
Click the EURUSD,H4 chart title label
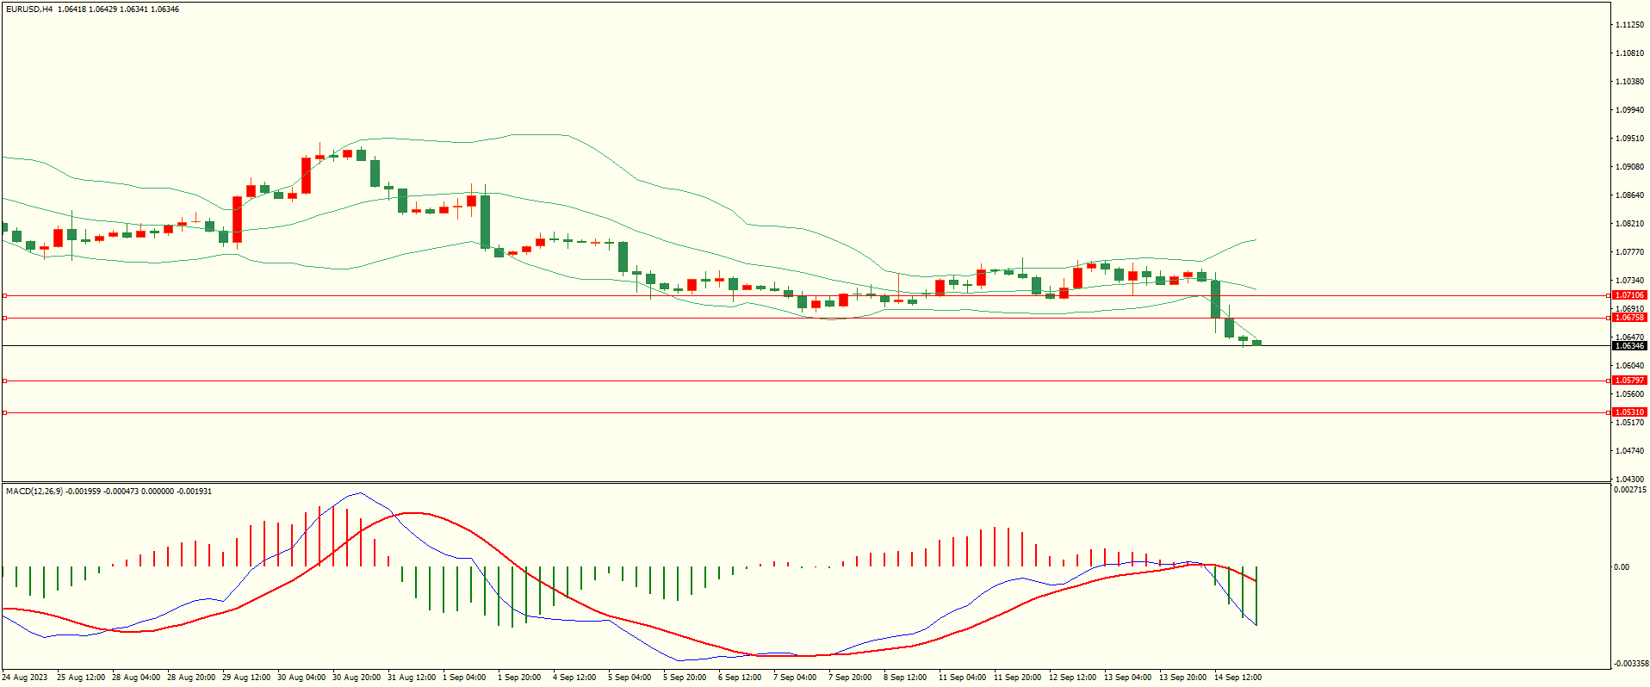pyautogui.click(x=29, y=9)
